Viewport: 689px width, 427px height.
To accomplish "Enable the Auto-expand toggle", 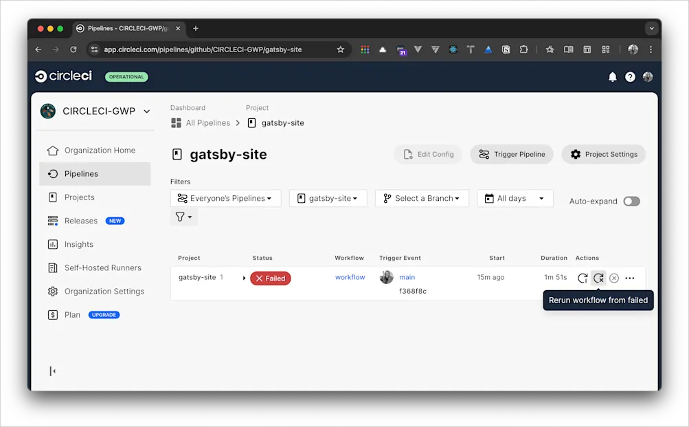I will pos(630,201).
